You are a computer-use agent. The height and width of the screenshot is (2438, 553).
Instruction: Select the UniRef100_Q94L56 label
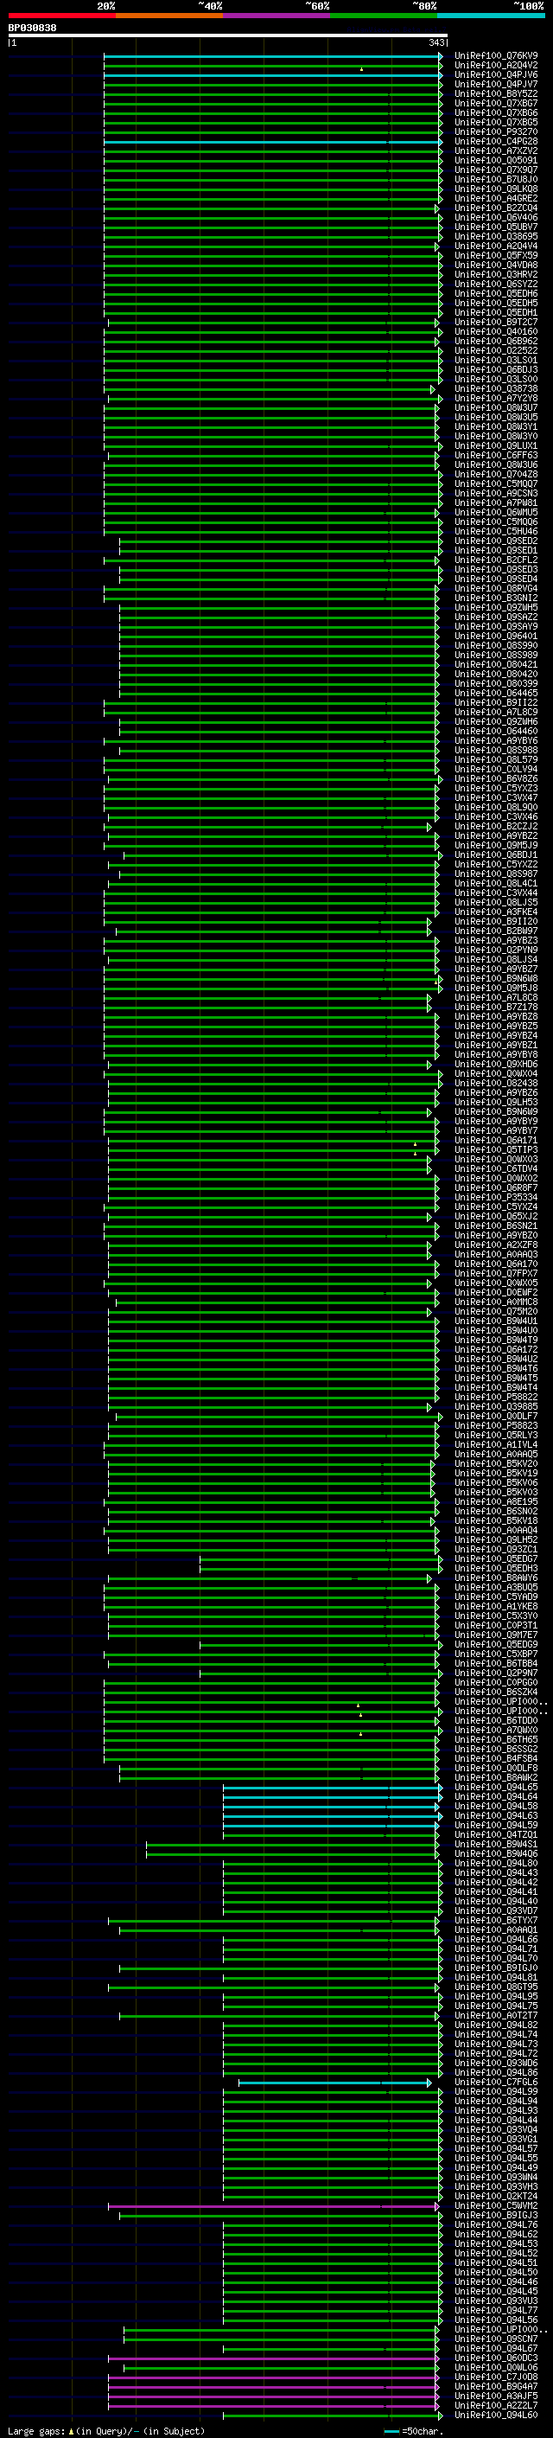pyautogui.click(x=496, y=2320)
